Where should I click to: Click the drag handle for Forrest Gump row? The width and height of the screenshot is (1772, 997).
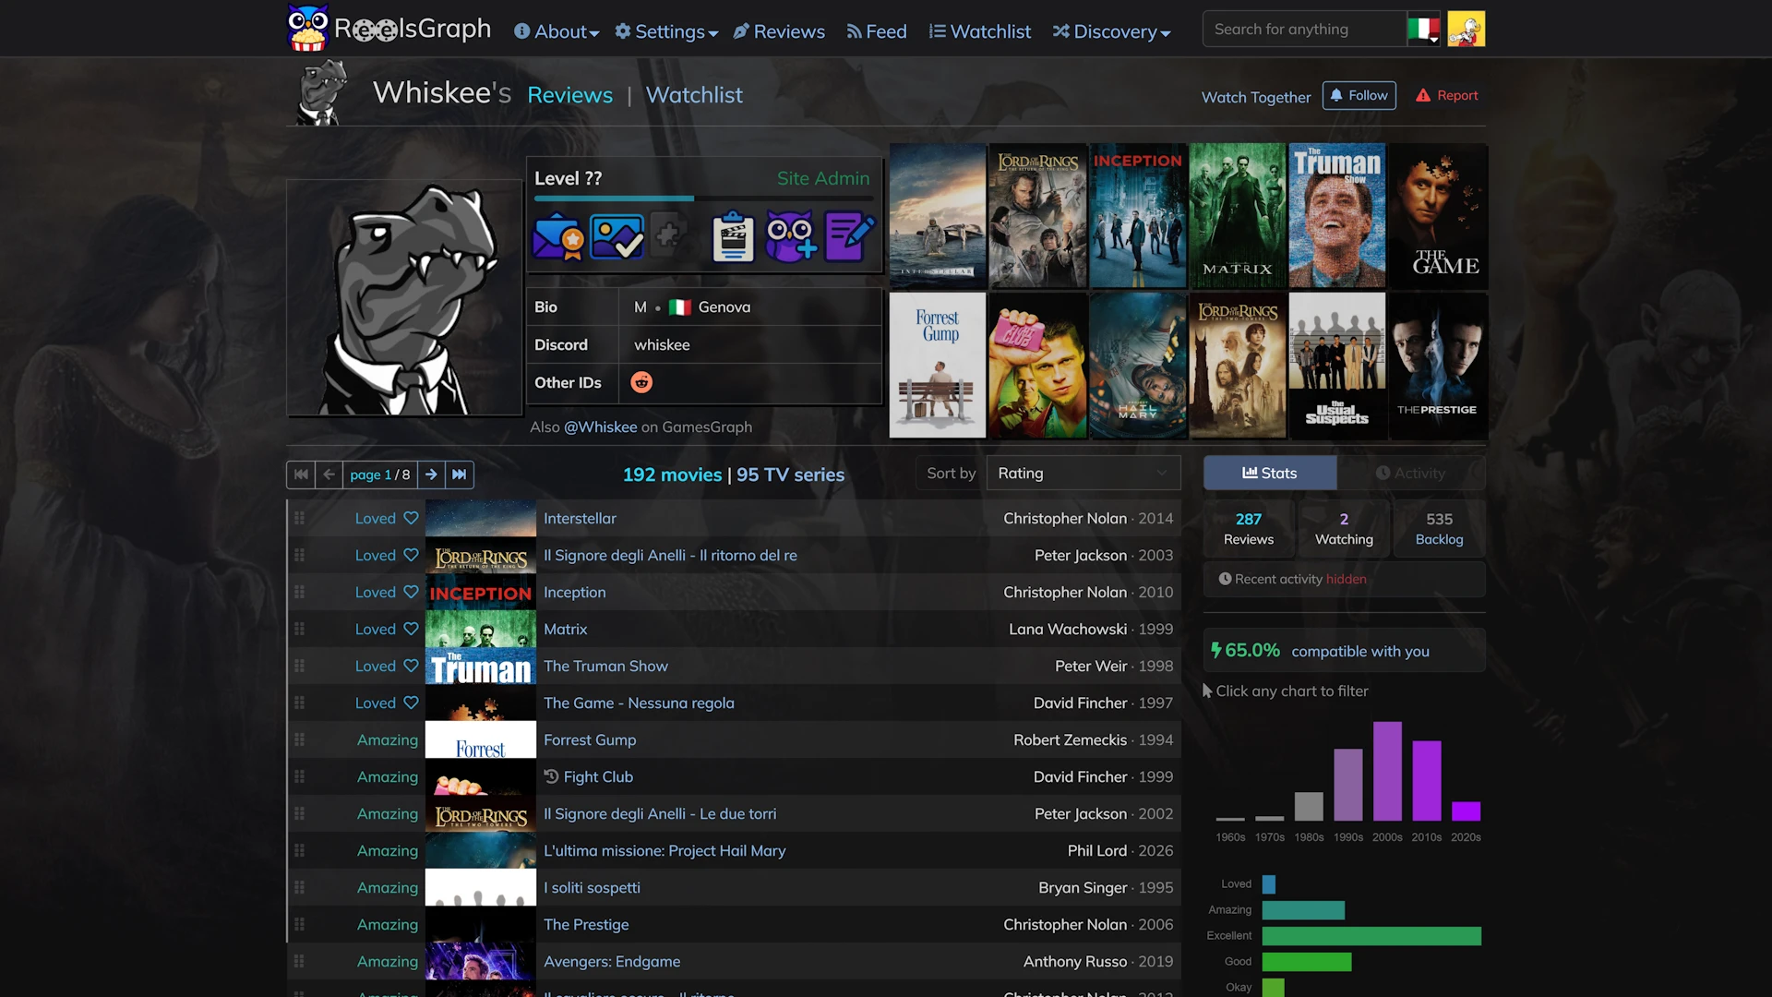point(299,740)
